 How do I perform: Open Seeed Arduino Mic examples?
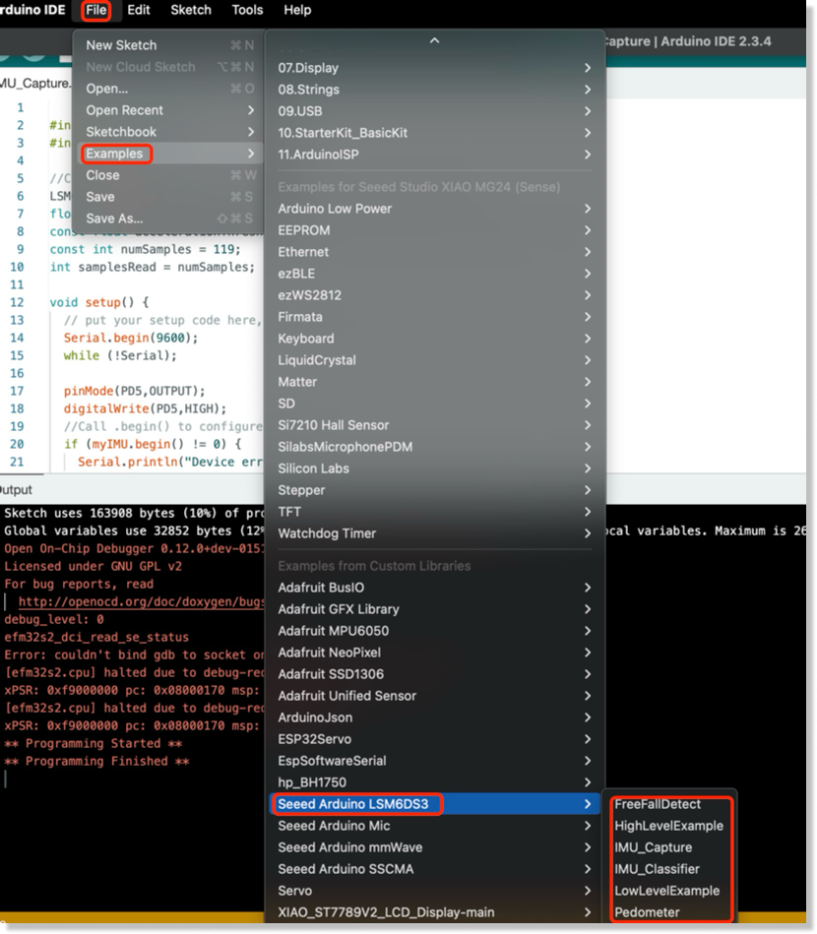[x=434, y=826]
